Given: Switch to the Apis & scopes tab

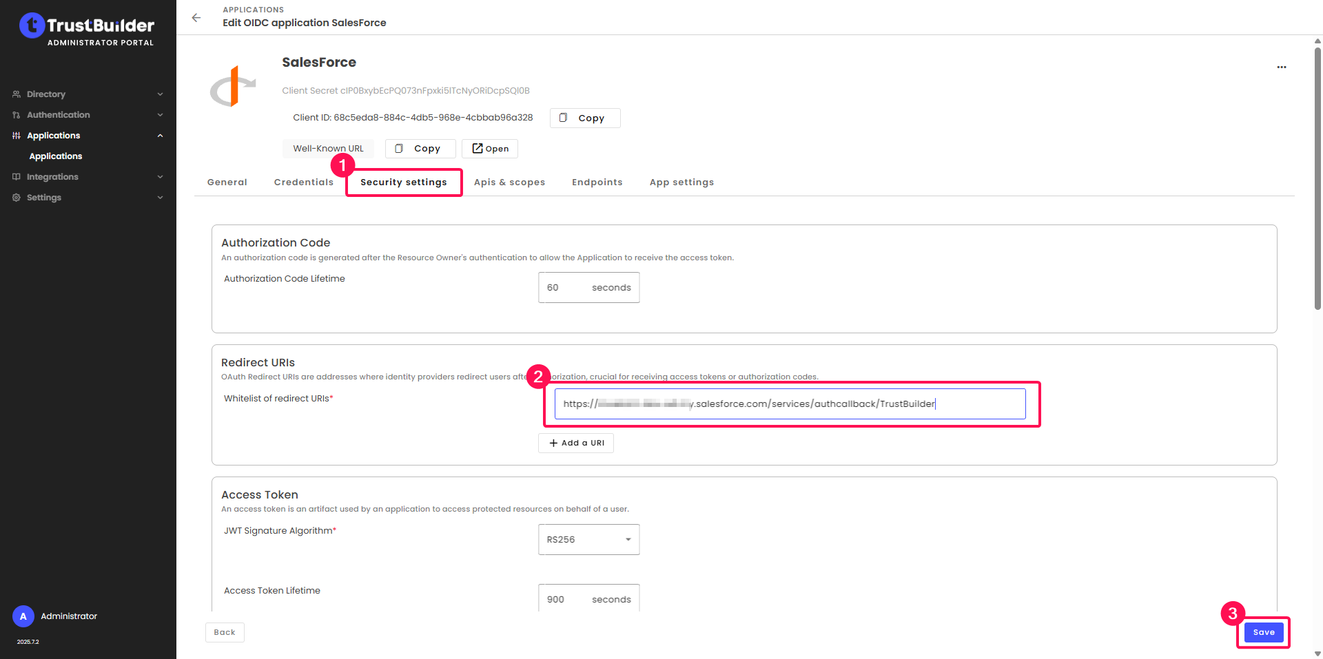Looking at the screenshot, I should click(509, 182).
